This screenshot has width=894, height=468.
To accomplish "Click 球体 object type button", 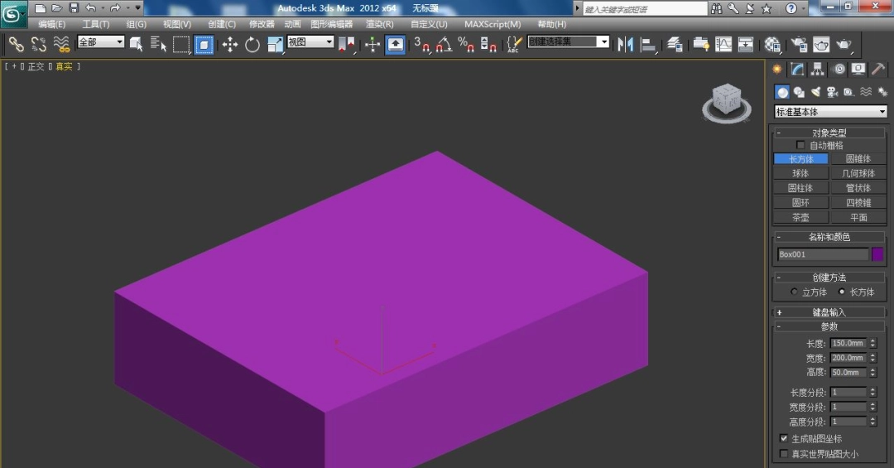I will pos(800,173).
